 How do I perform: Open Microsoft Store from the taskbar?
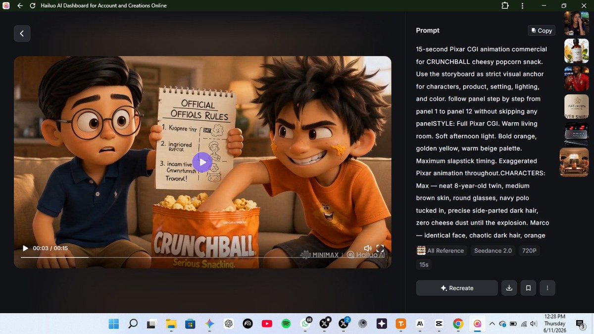[190, 324]
